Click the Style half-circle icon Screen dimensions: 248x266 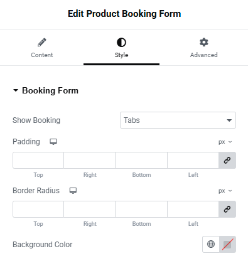[121, 43]
